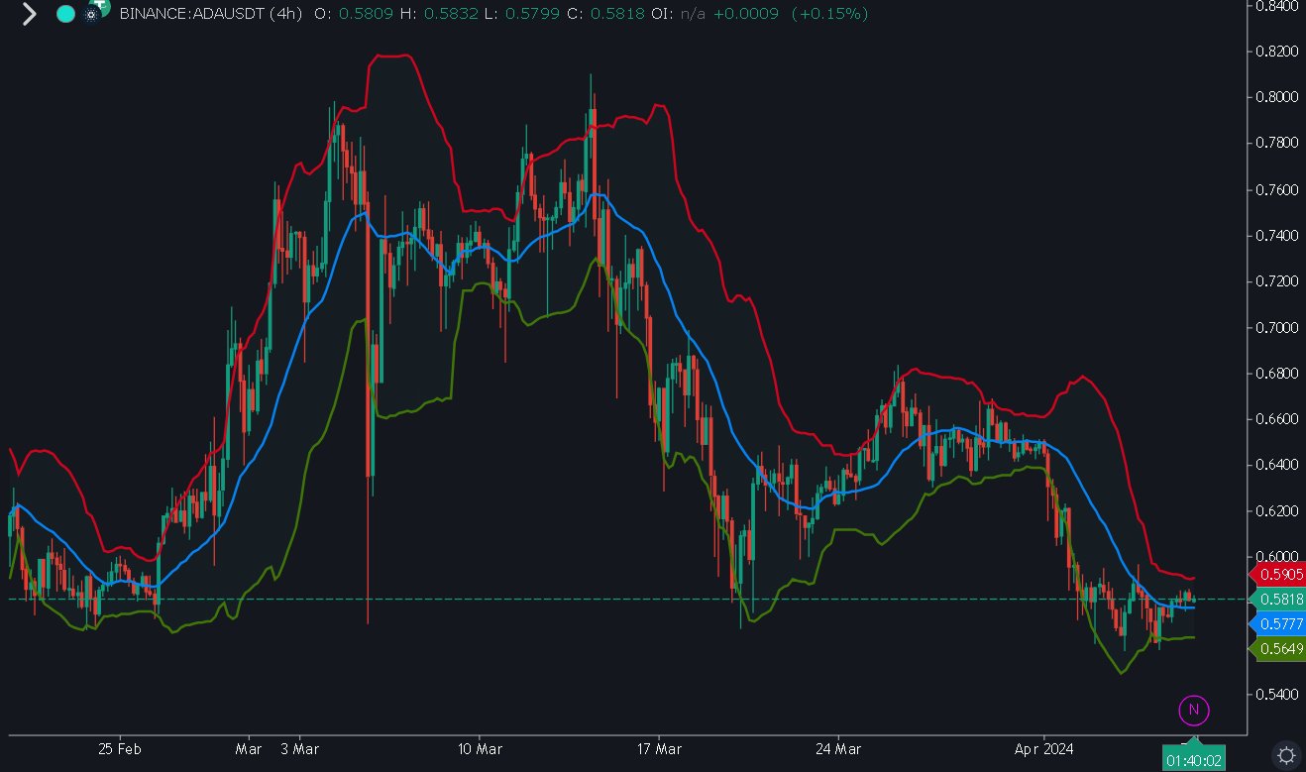Click the teal circle status indicator
This screenshot has width=1306, height=772.
click(x=65, y=14)
